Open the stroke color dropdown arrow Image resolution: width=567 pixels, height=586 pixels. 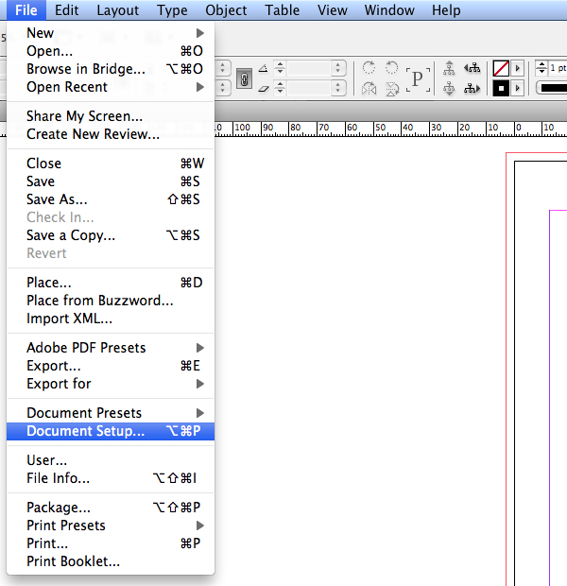point(518,68)
